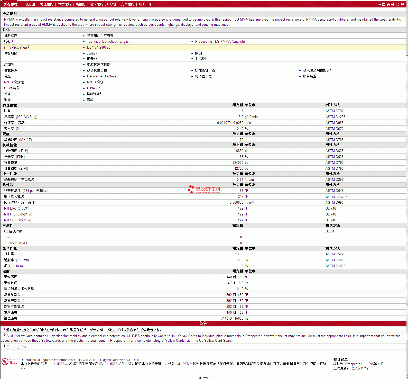The width and height of the screenshot is (408, 379).
Task: Click the last update date 2010/11/12
Action: (360, 368)
